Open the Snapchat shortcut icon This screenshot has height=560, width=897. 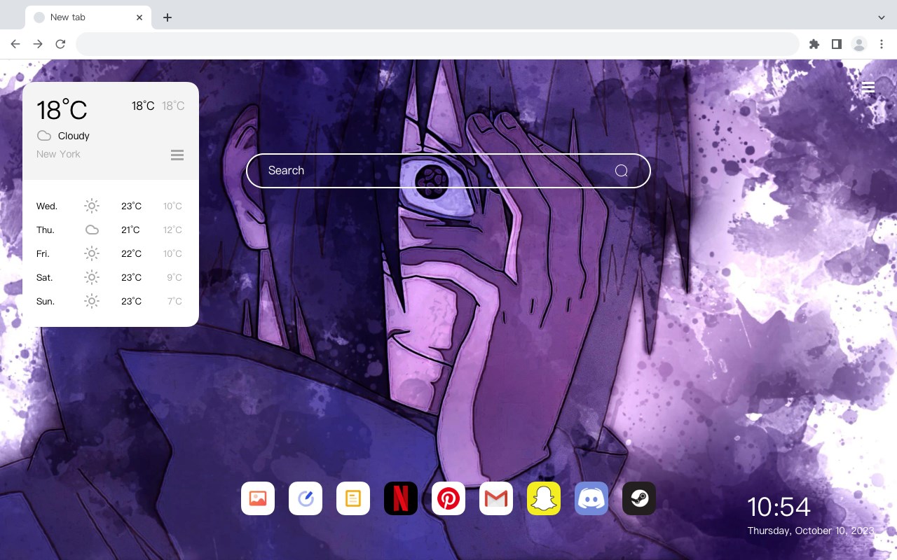544,498
